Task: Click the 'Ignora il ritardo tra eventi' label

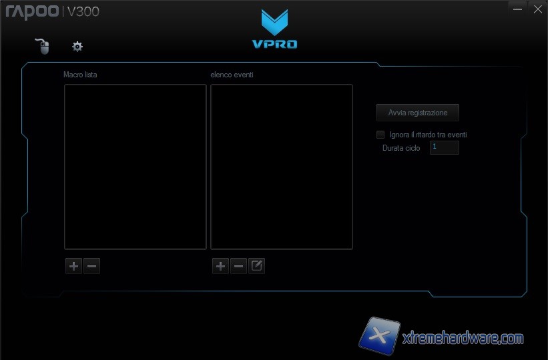Action: [428, 135]
